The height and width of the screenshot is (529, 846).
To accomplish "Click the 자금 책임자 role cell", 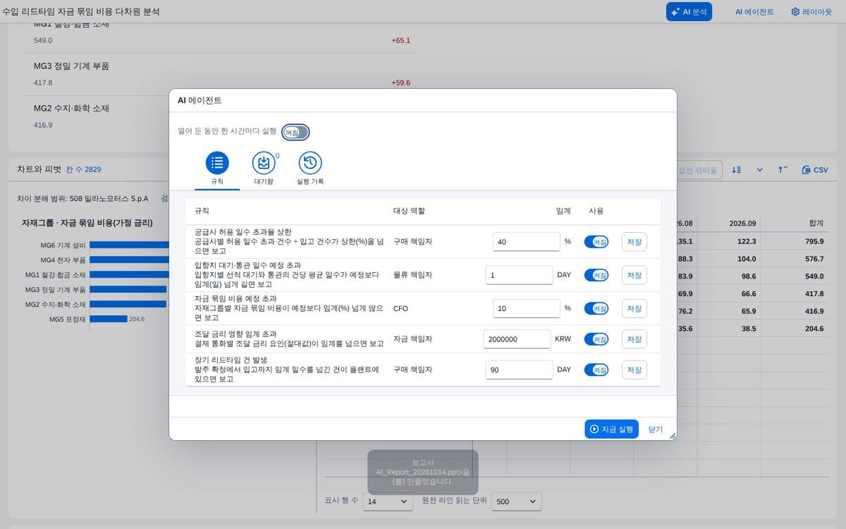I will pos(412,339).
